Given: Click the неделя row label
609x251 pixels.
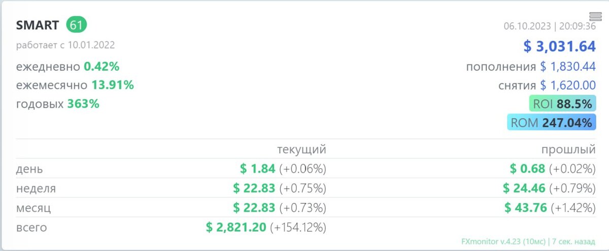Looking at the screenshot, I should coord(36,189).
